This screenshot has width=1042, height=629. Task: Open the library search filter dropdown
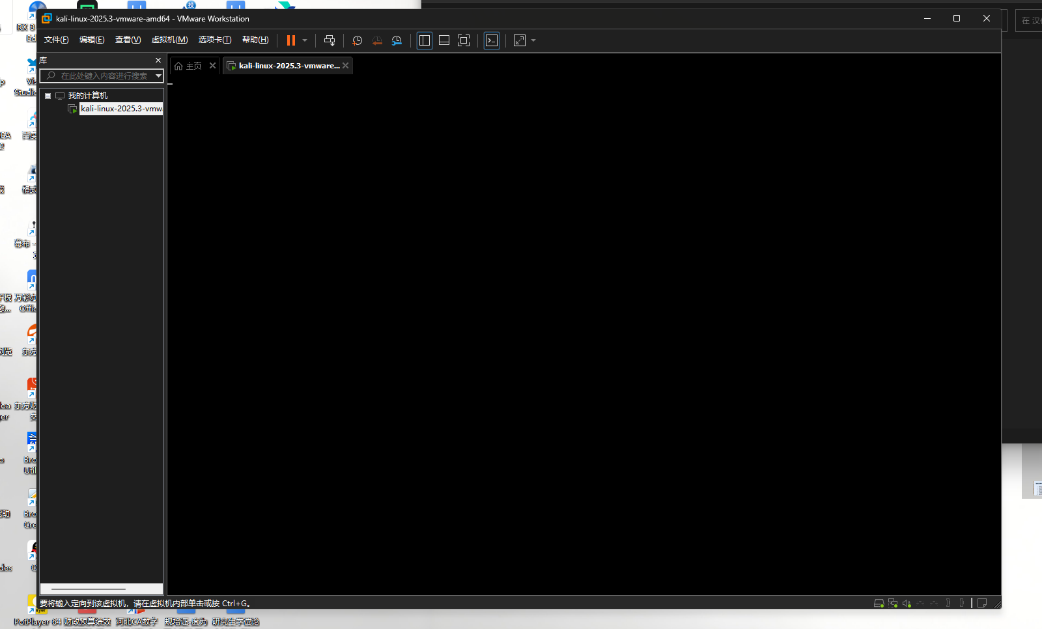point(158,76)
